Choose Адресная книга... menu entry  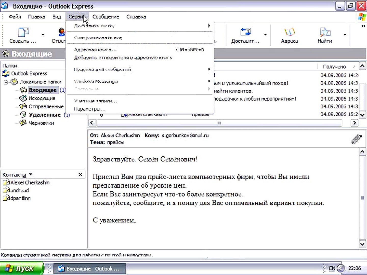pos(140,50)
